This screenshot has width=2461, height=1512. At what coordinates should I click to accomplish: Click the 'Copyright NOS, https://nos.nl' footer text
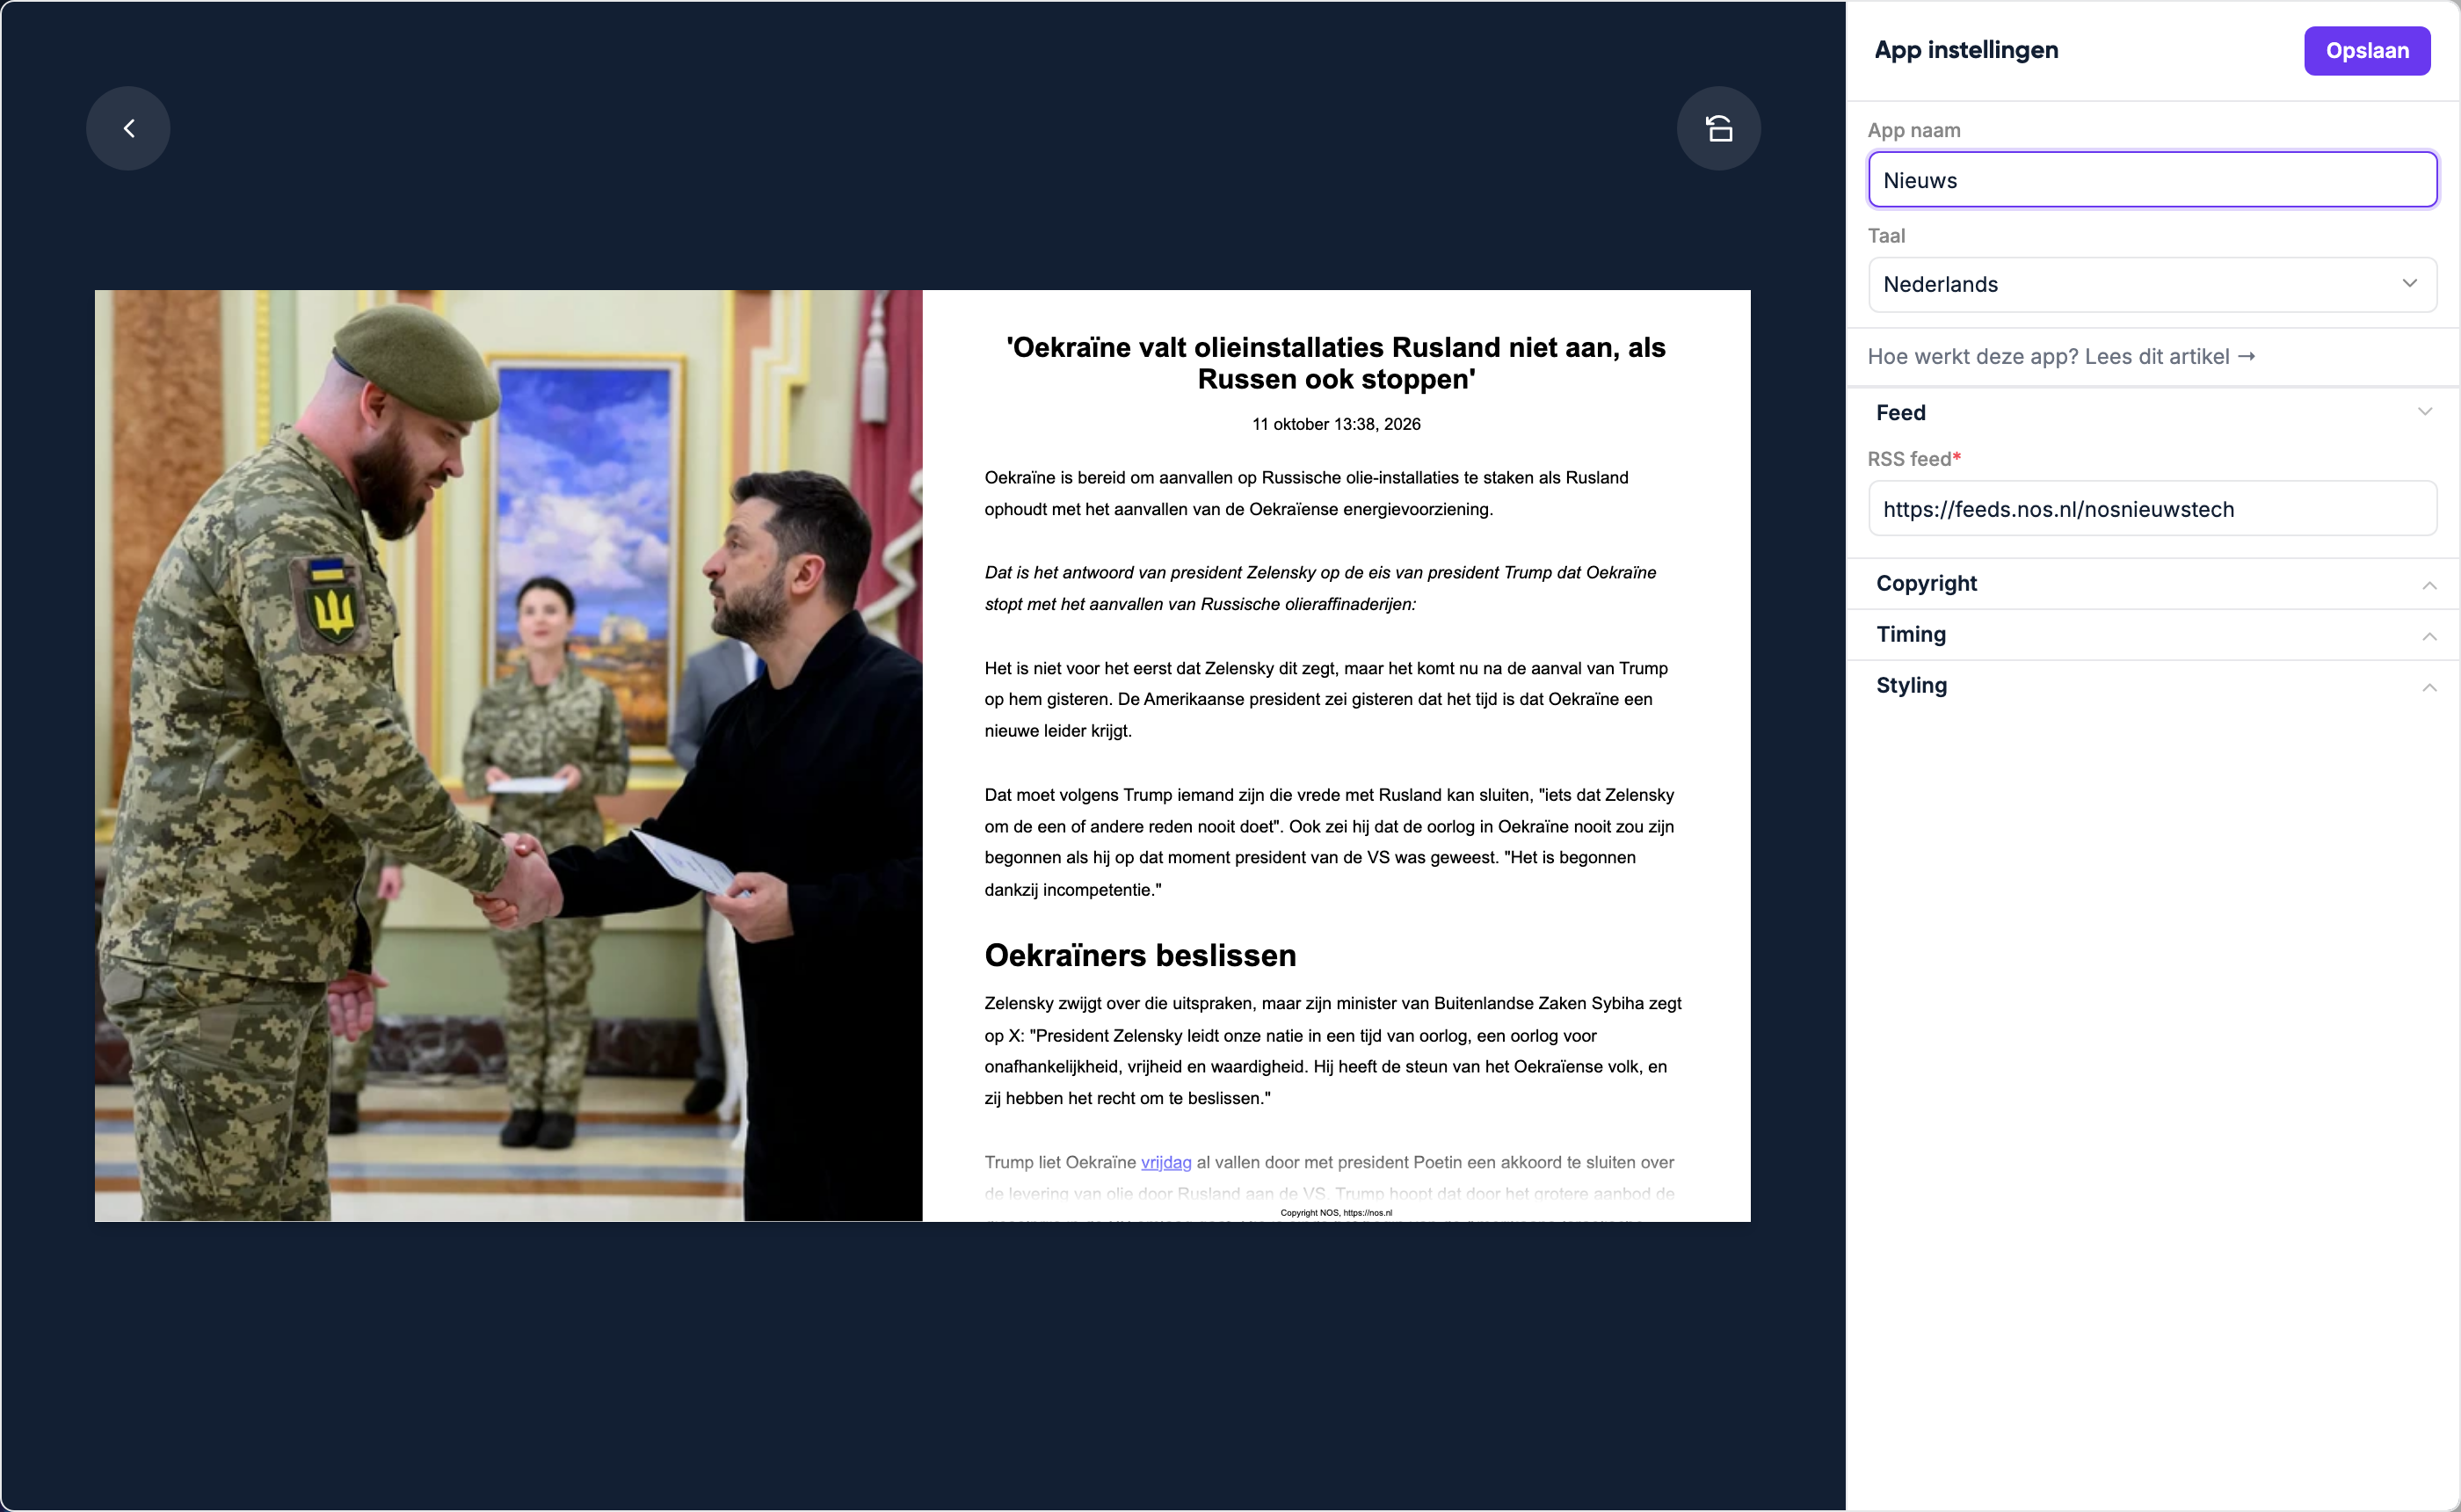click(x=1335, y=1213)
